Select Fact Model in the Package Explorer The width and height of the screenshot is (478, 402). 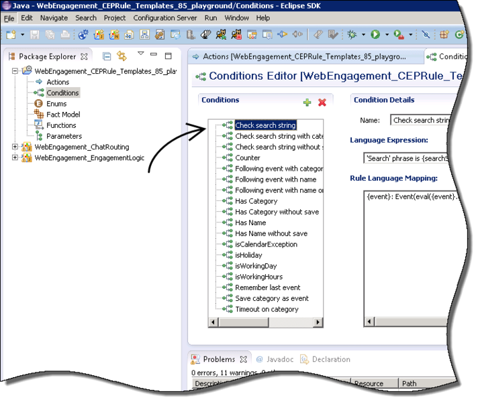(x=63, y=115)
